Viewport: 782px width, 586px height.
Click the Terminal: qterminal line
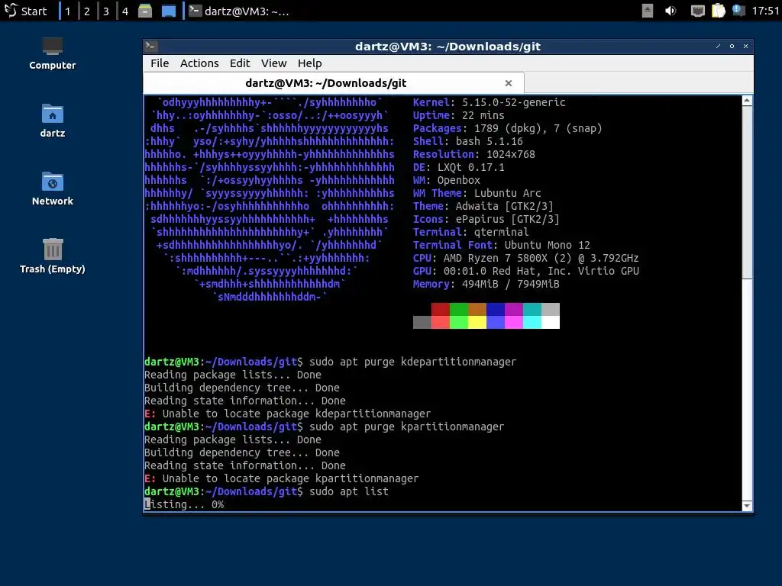coord(470,232)
